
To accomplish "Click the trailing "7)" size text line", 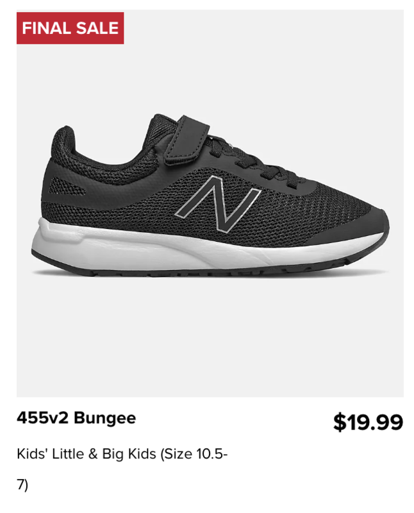I will click(x=22, y=485).
